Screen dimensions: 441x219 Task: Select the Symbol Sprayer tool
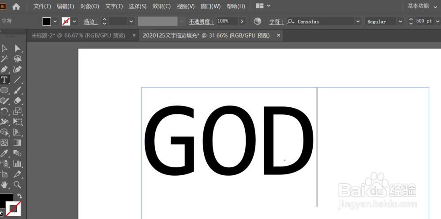coord(4,163)
